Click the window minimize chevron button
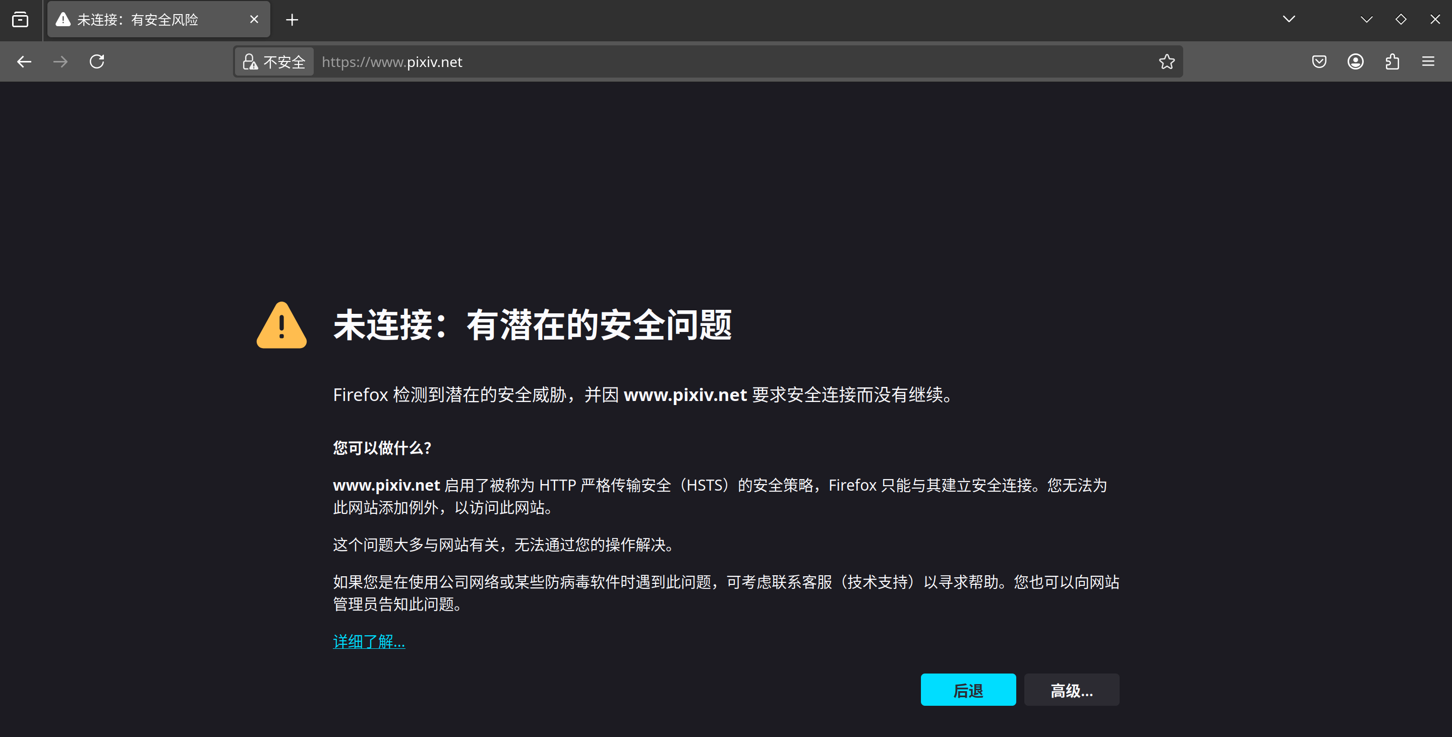The width and height of the screenshot is (1452, 737). [1366, 19]
